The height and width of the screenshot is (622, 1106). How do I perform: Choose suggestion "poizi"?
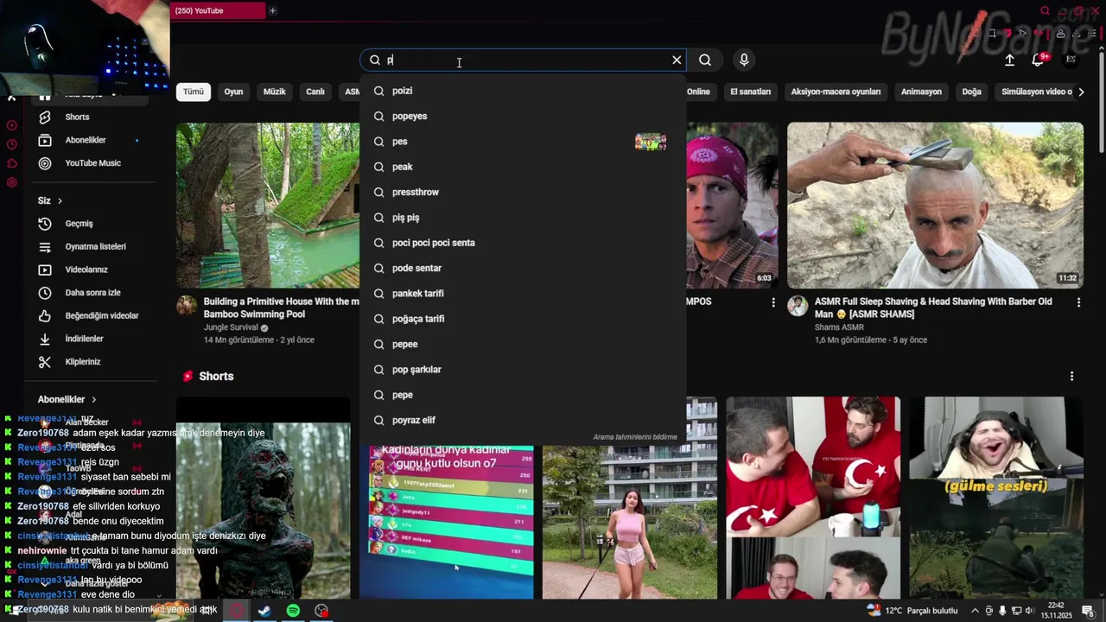(x=523, y=91)
